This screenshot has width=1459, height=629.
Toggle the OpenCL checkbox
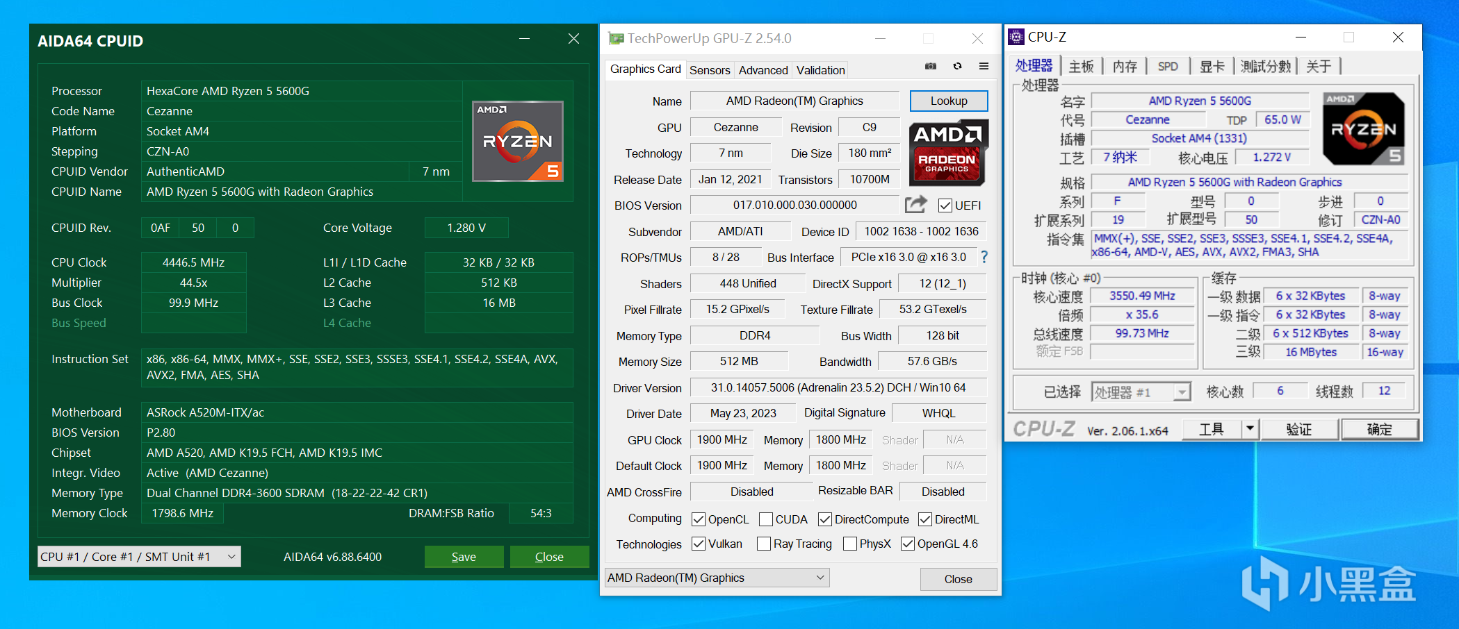[x=699, y=519]
